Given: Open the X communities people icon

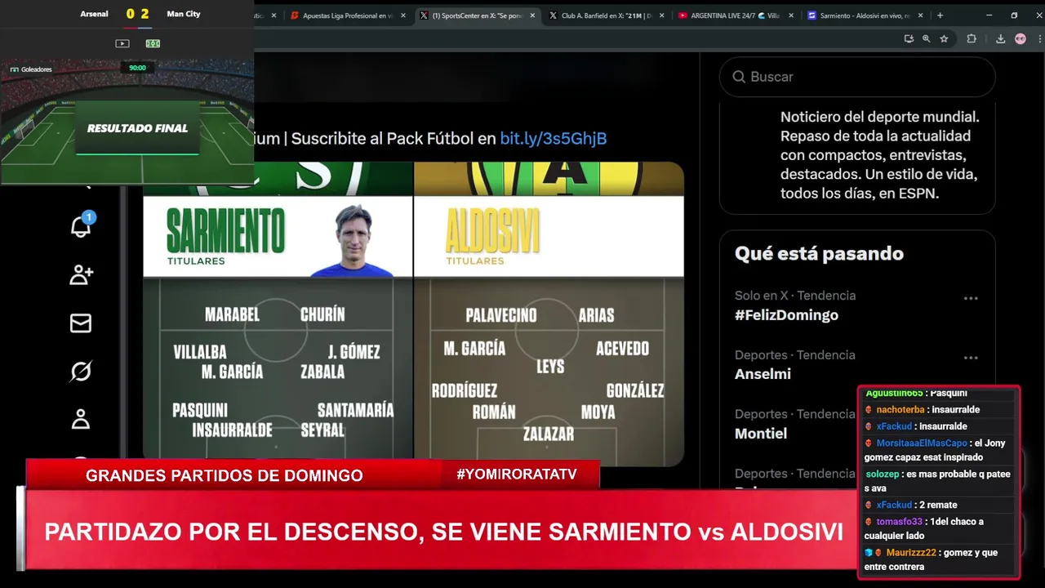Looking at the screenshot, I should pos(81,275).
